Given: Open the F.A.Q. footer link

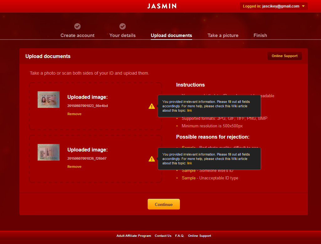Looking at the screenshot, I should 180,236.
